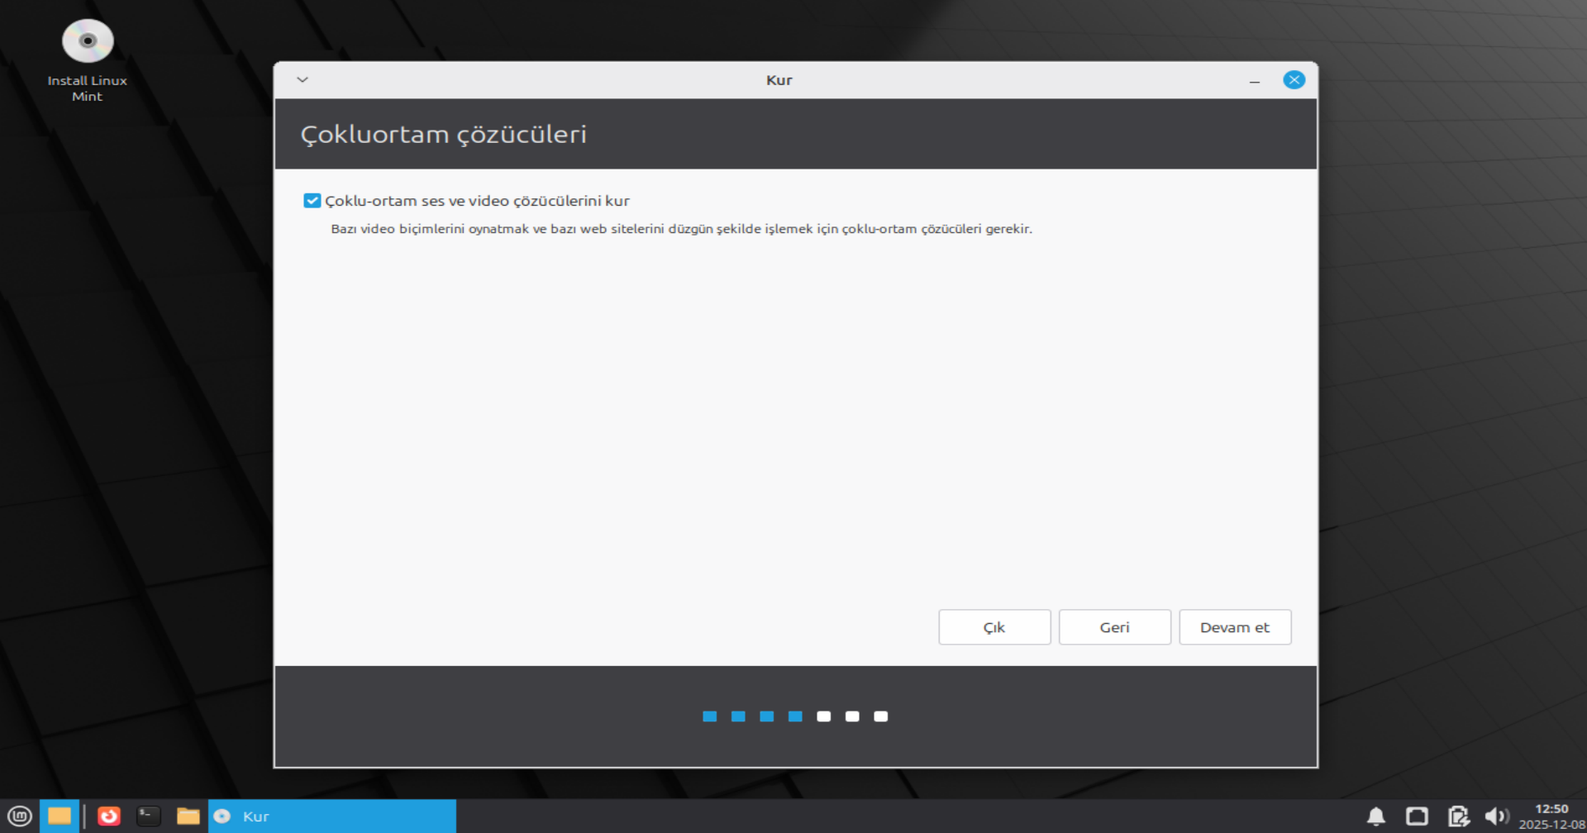This screenshot has height=833, width=1587.
Task: Open the battery power manager icon
Action: 1458,816
